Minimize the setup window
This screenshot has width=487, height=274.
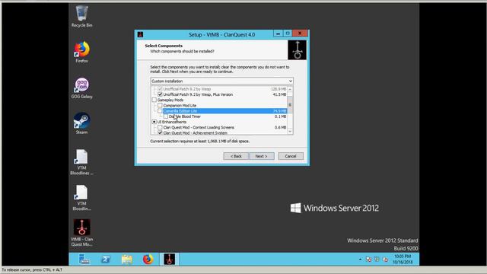[278, 33]
